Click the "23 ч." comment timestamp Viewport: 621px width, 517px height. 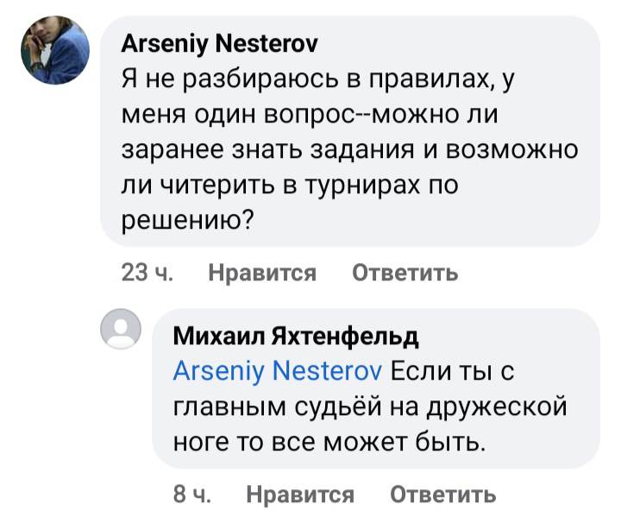click(147, 274)
